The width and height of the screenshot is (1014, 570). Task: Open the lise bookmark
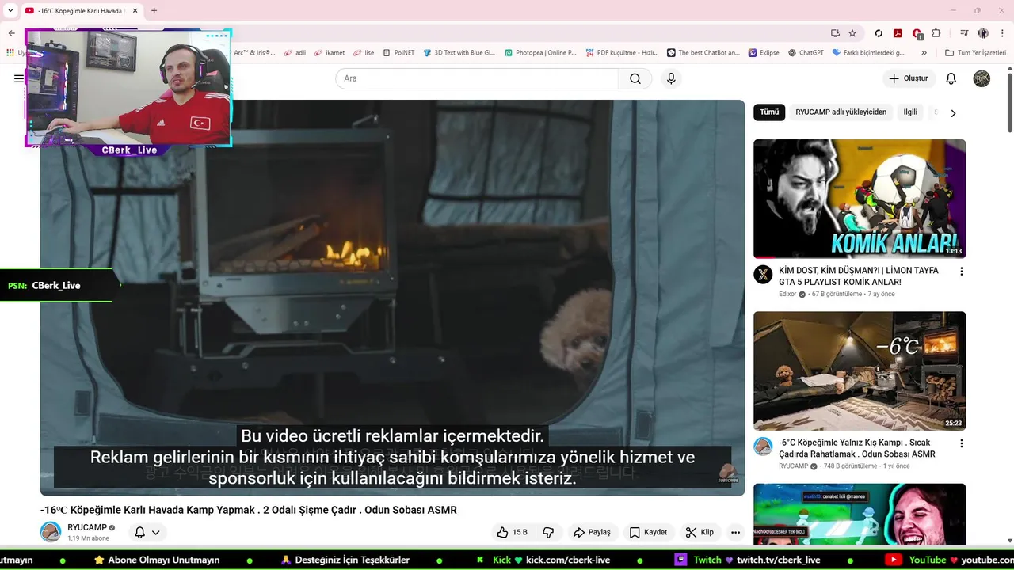363,53
